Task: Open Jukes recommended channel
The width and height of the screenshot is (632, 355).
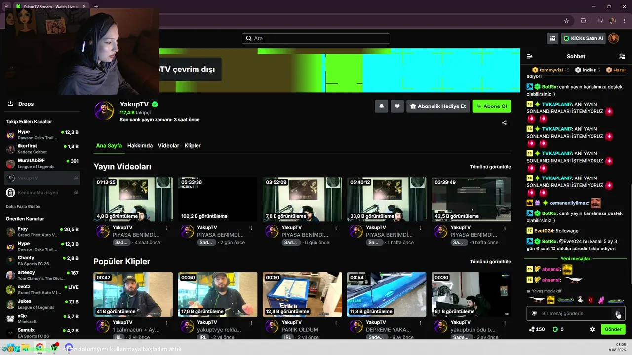Action: tap(42, 304)
